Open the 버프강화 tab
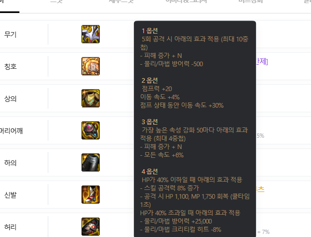 pyautogui.click(x=251, y=1)
